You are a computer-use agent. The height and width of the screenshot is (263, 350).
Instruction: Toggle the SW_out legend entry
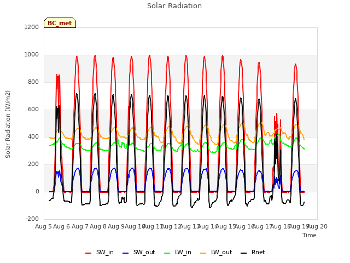138,252
